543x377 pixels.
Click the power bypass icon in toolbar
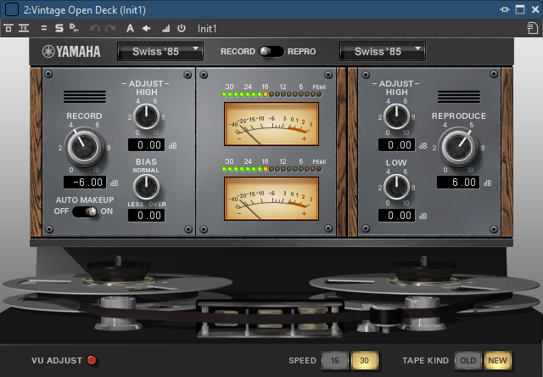click(x=181, y=28)
